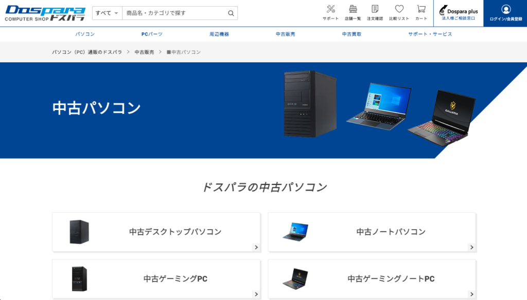Open 中古ゲーミングPC category card

(156, 279)
